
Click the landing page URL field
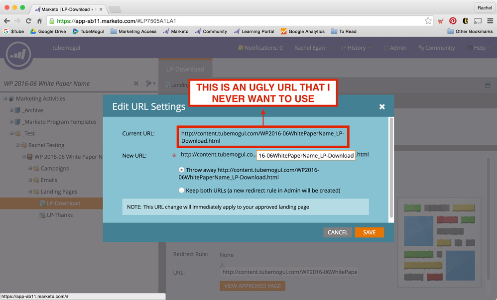[x=289, y=272]
